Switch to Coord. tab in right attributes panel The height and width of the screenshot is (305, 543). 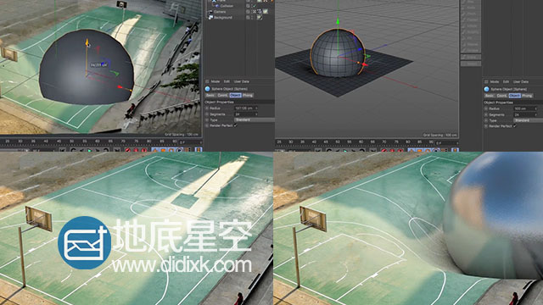point(501,96)
